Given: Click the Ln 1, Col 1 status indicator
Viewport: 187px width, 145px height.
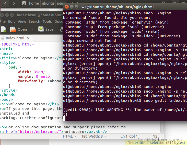Looking at the screenshot, I should point(129,136).
